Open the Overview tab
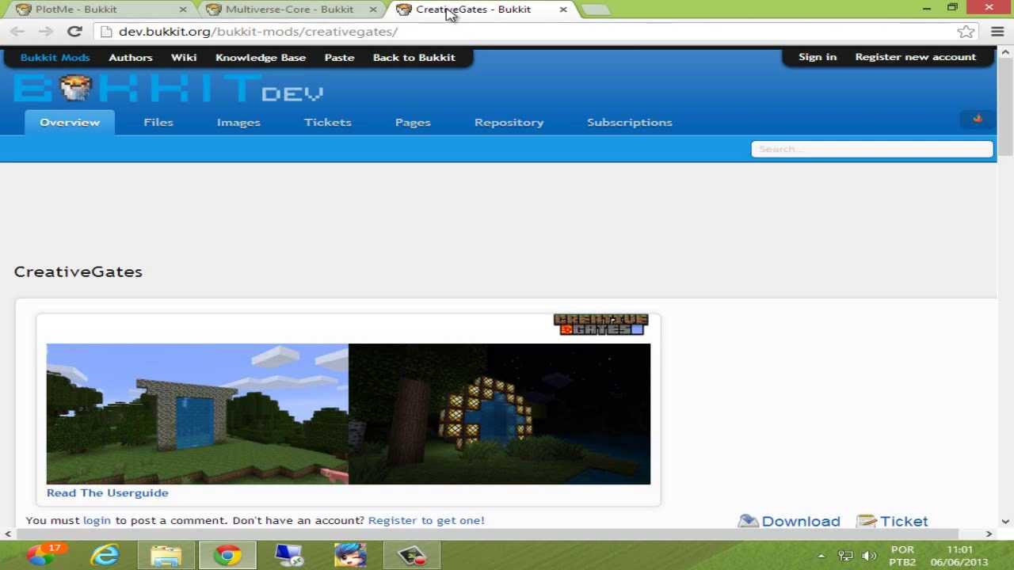 pos(70,122)
